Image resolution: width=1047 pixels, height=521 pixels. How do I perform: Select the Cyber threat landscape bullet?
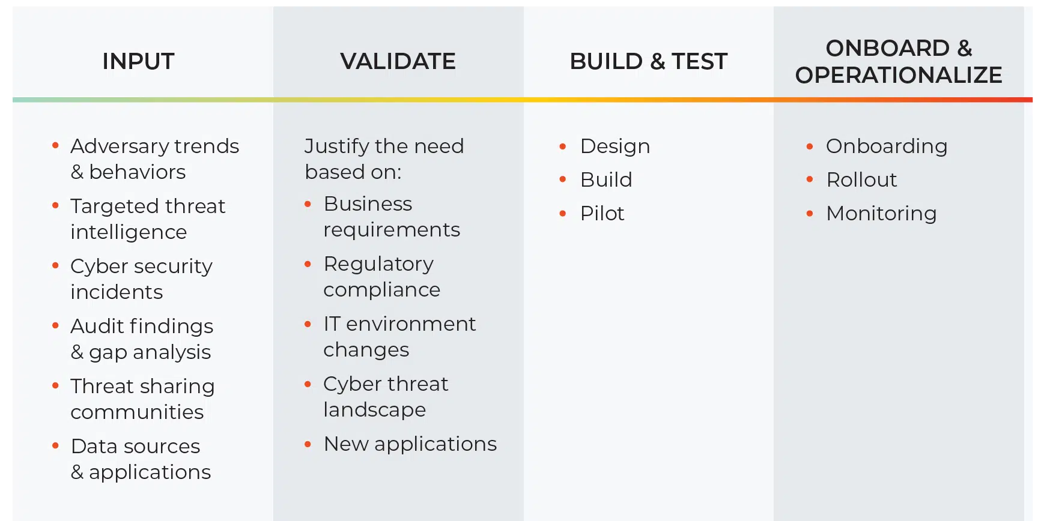point(386,397)
